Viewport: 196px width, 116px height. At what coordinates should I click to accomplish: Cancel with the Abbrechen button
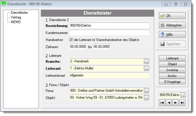(x=172, y=25)
